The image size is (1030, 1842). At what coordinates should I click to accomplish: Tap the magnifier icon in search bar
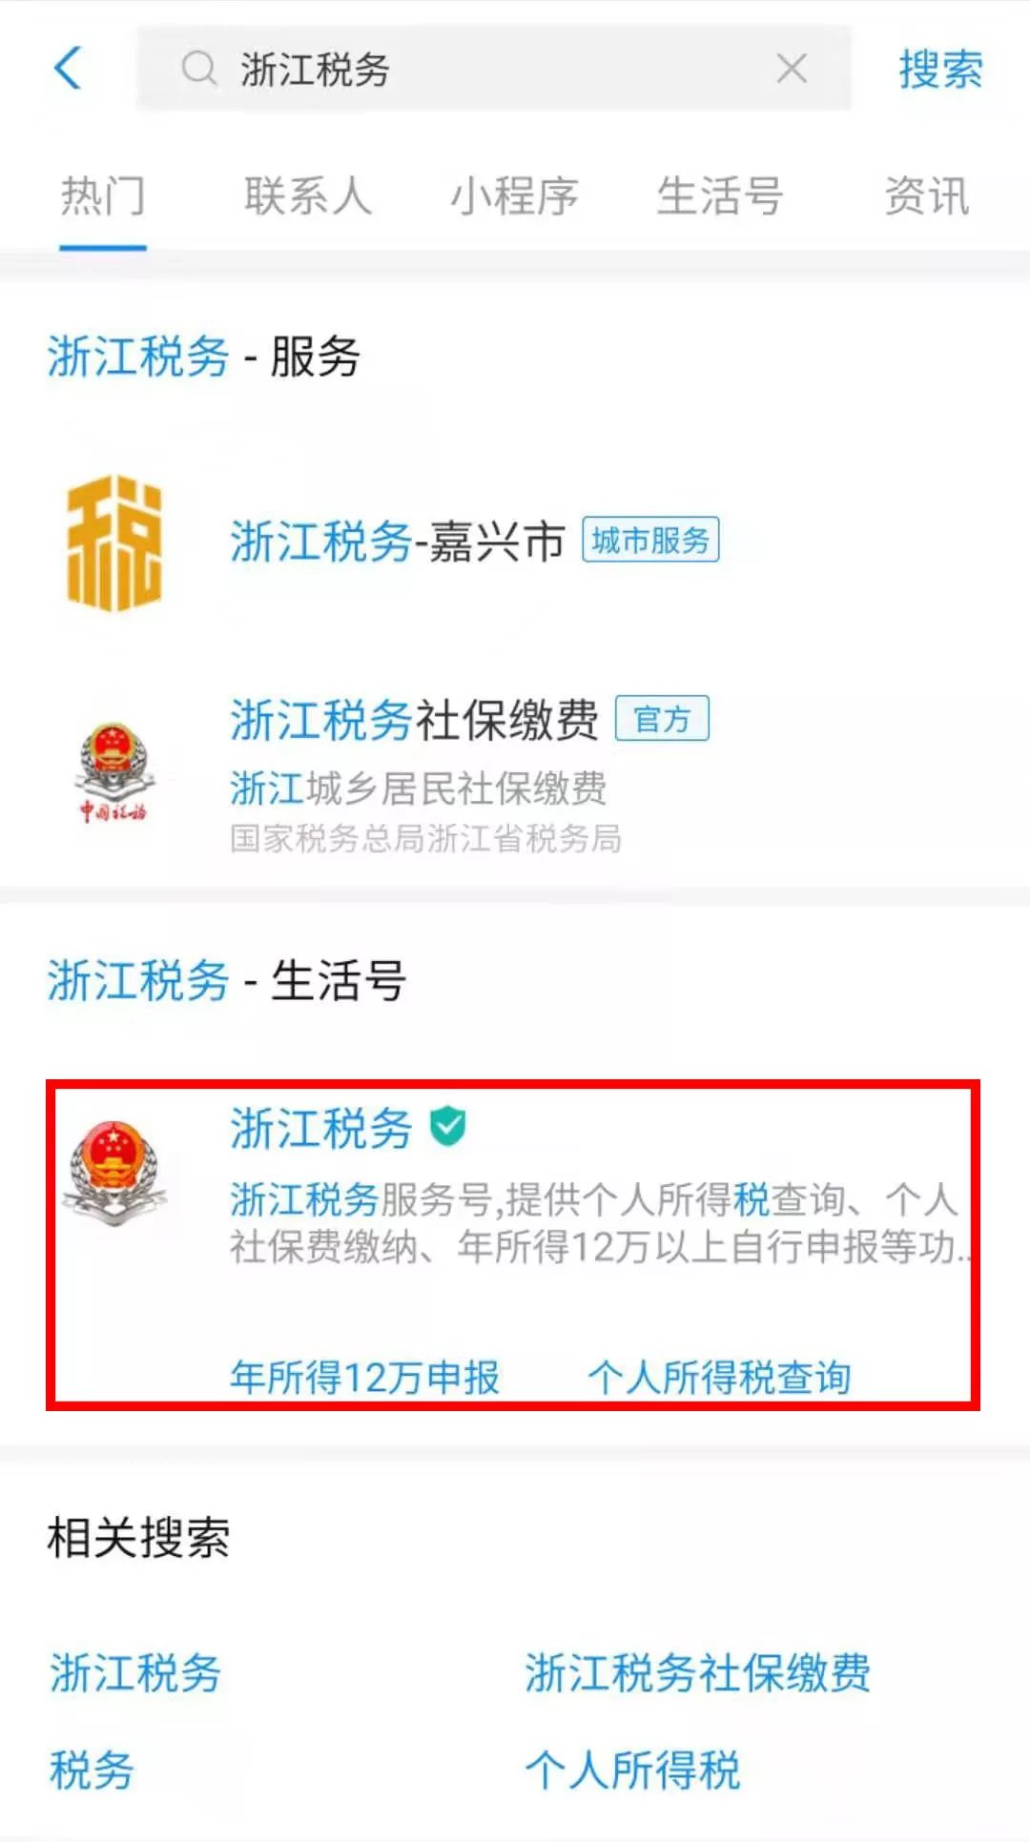click(199, 69)
